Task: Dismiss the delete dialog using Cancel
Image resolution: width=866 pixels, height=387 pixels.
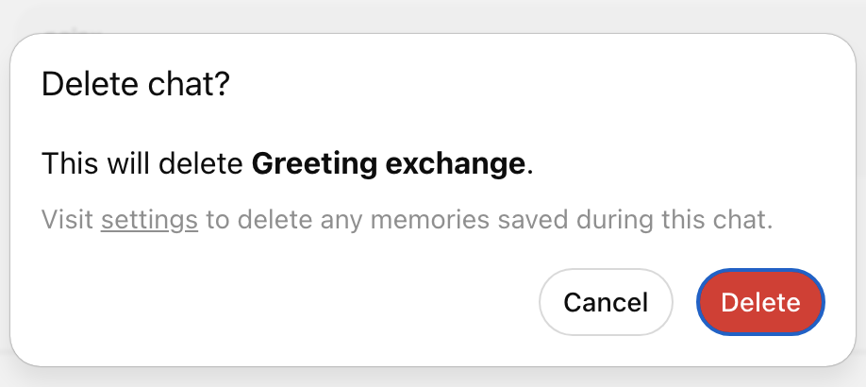Action: pos(606,302)
